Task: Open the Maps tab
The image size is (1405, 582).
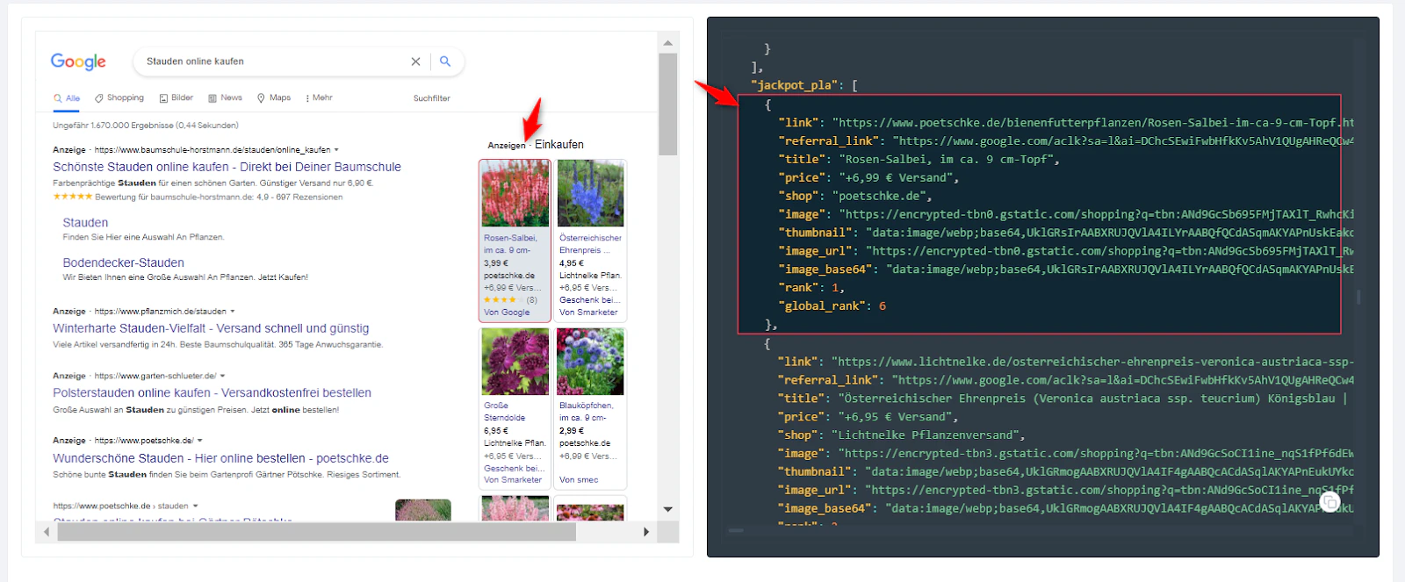Action: coord(274,98)
